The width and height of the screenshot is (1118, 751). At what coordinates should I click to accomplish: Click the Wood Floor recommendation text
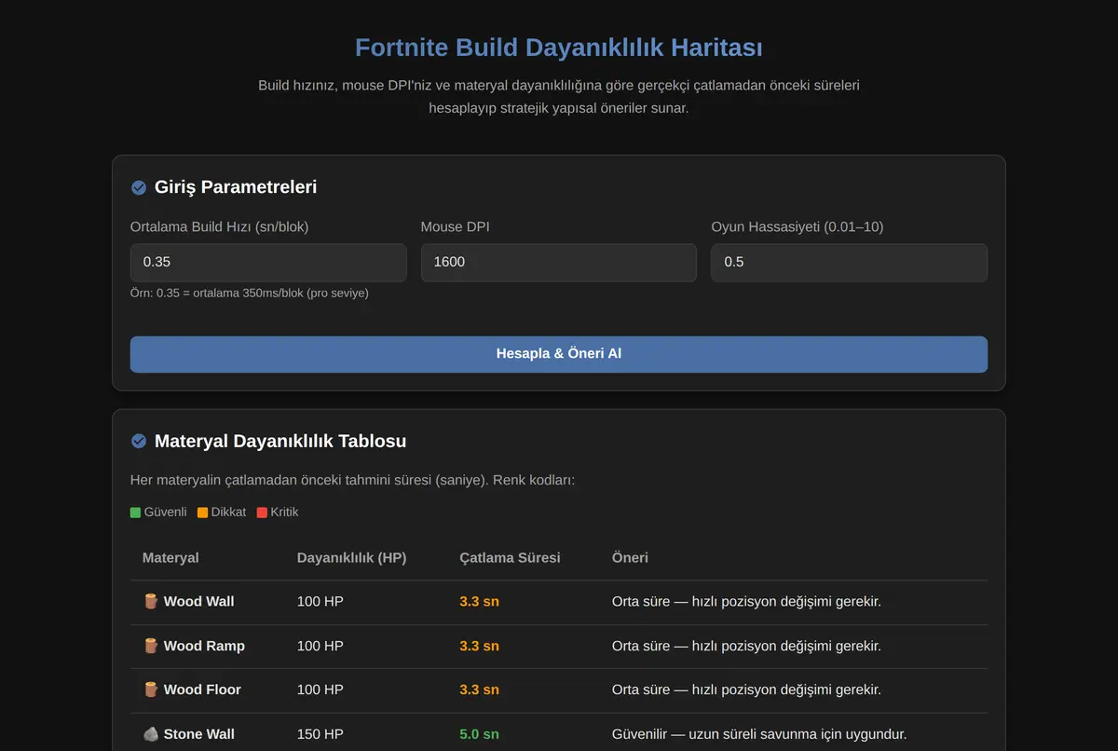pyautogui.click(x=746, y=690)
